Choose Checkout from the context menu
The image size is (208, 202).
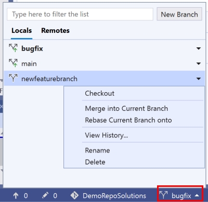pyautogui.click(x=99, y=93)
